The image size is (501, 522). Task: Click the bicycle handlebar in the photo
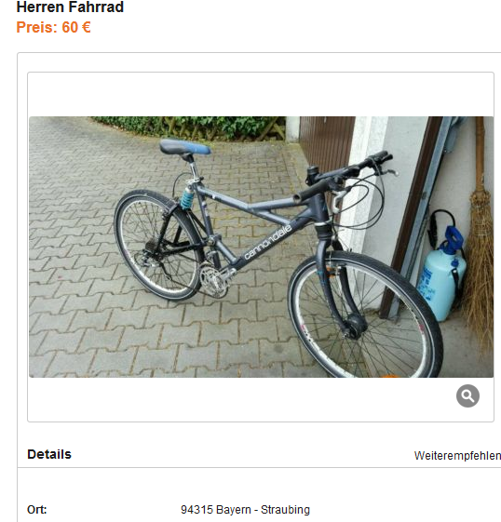345,175
